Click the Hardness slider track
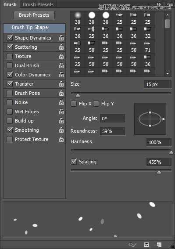 [x=121, y=150]
